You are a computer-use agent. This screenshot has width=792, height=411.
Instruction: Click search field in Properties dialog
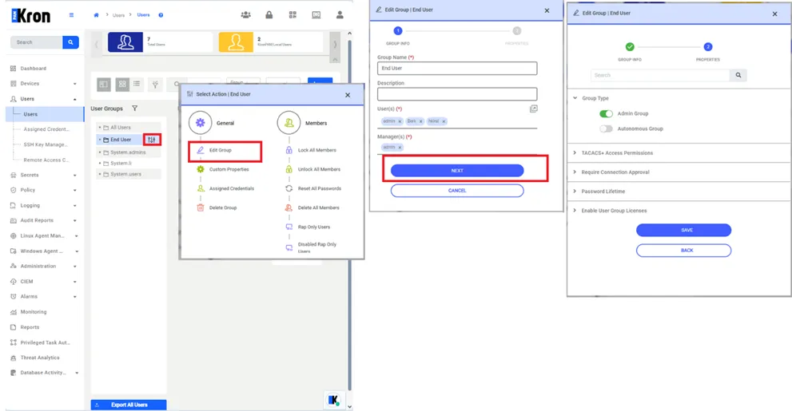660,75
